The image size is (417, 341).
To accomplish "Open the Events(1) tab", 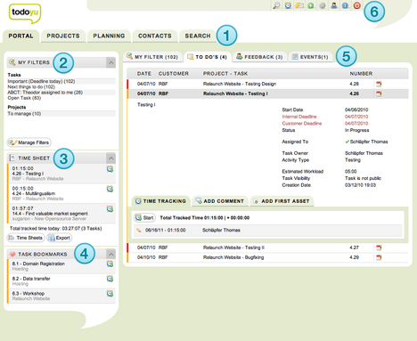I will coord(310,57).
